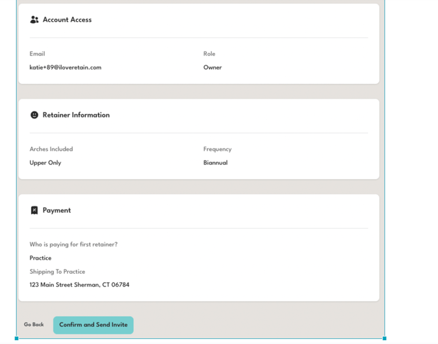Click the Arches Included label
Image resolution: width=438 pixels, height=344 pixels.
tap(51, 149)
